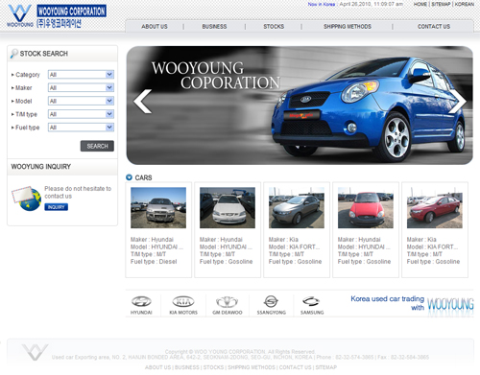Select the GM Daewoo brand logo

[x=228, y=305]
